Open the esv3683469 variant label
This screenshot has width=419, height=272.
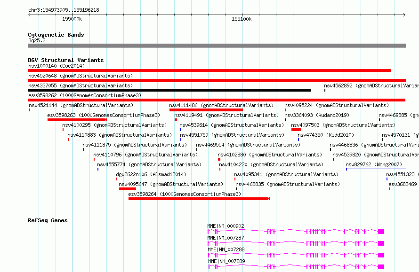(403, 184)
